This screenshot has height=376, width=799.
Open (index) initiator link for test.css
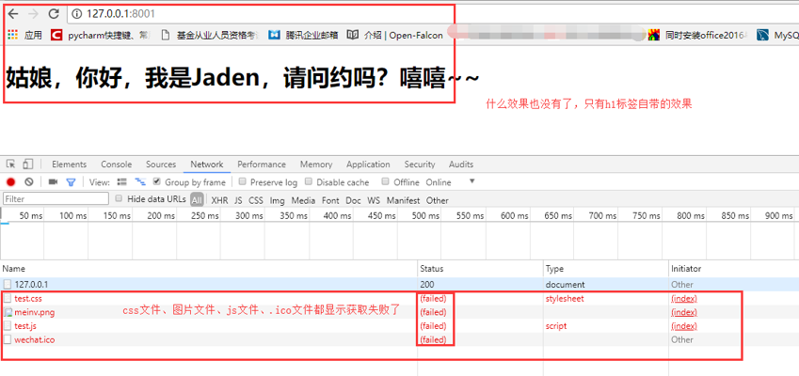(x=684, y=299)
